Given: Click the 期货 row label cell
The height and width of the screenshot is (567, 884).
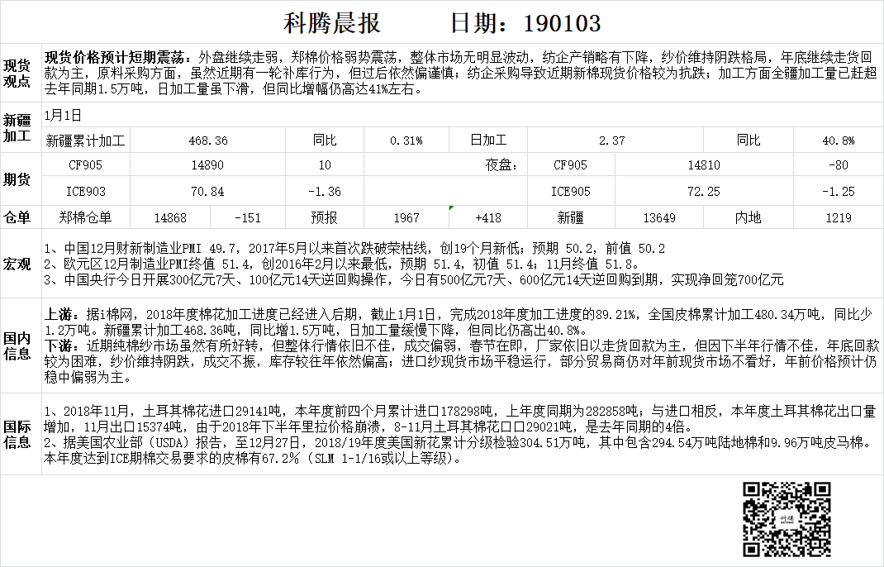Looking at the screenshot, I should tap(18, 178).
